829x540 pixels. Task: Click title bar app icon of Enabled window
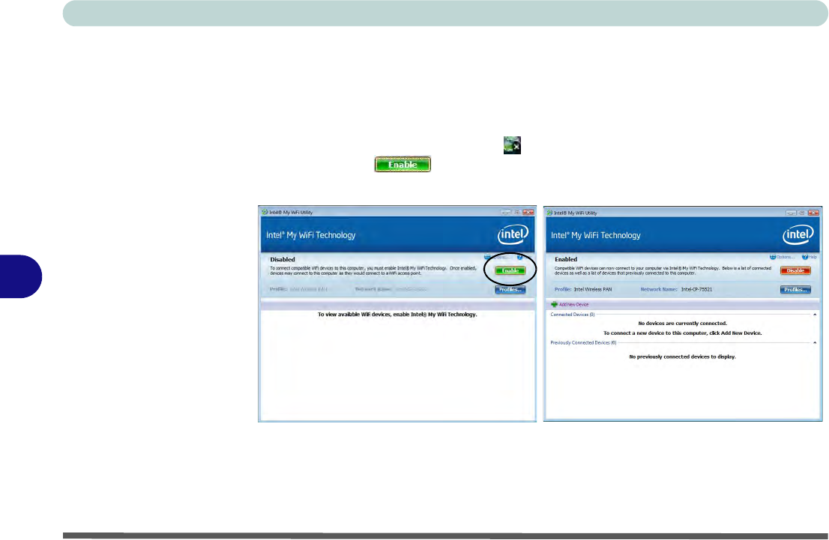(x=549, y=213)
